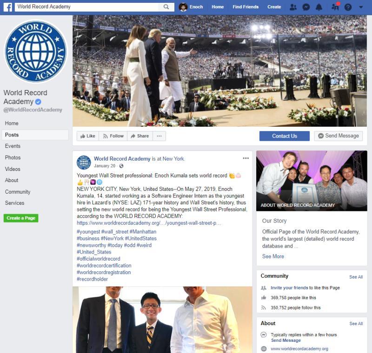
Task: Open the Messenger icon in the top bar
Action: [x=306, y=7]
